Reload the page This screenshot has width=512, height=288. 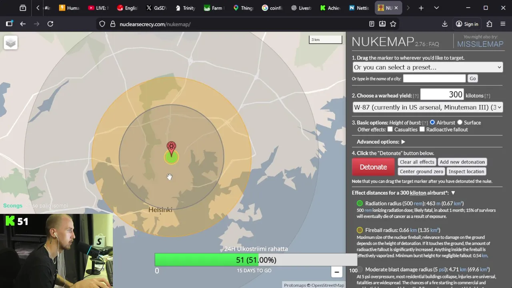pos(50,24)
